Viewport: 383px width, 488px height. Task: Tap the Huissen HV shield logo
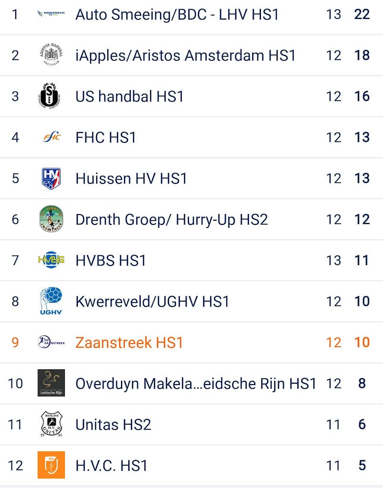pos(51,178)
